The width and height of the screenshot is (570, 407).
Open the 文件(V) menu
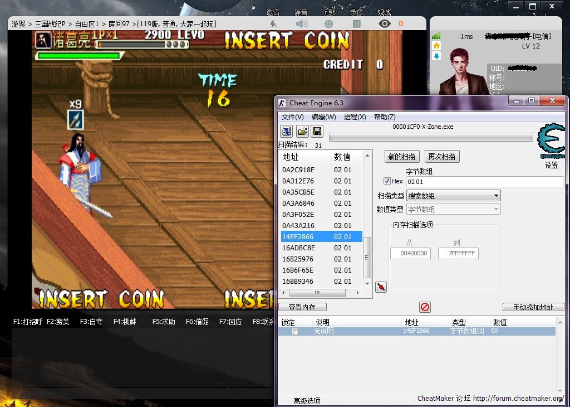[292, 117]
